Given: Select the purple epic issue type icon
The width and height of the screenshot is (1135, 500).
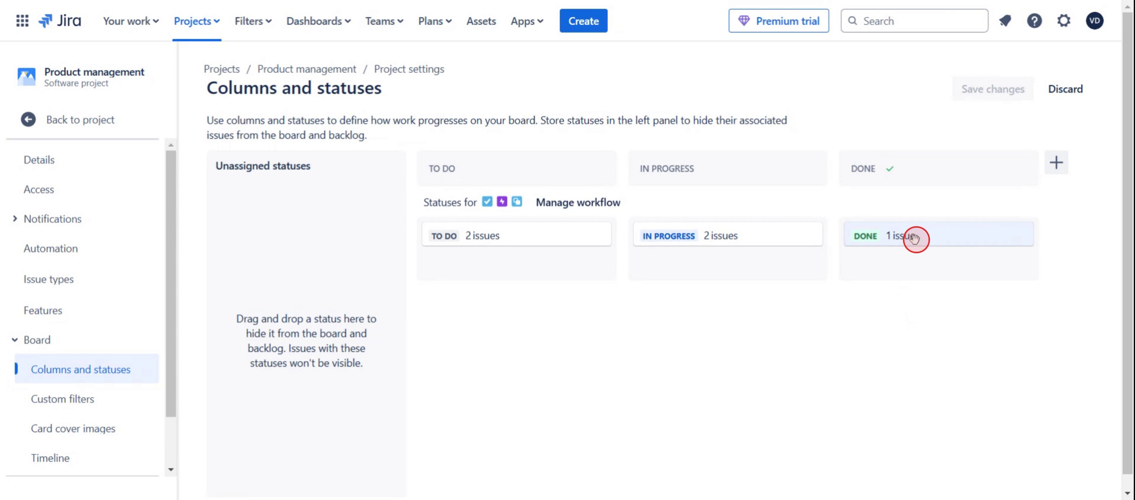Looking at the screenshot, I should coord(502,202).
